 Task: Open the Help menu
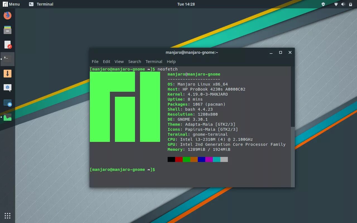point(171,62)
